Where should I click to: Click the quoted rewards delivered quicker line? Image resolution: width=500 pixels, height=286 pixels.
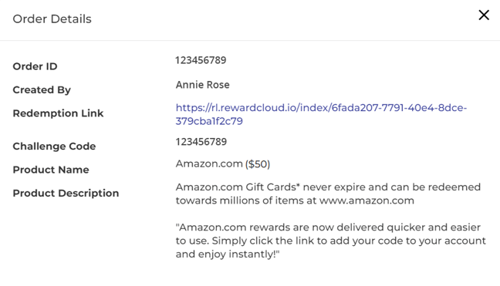(x=328, y=227)
